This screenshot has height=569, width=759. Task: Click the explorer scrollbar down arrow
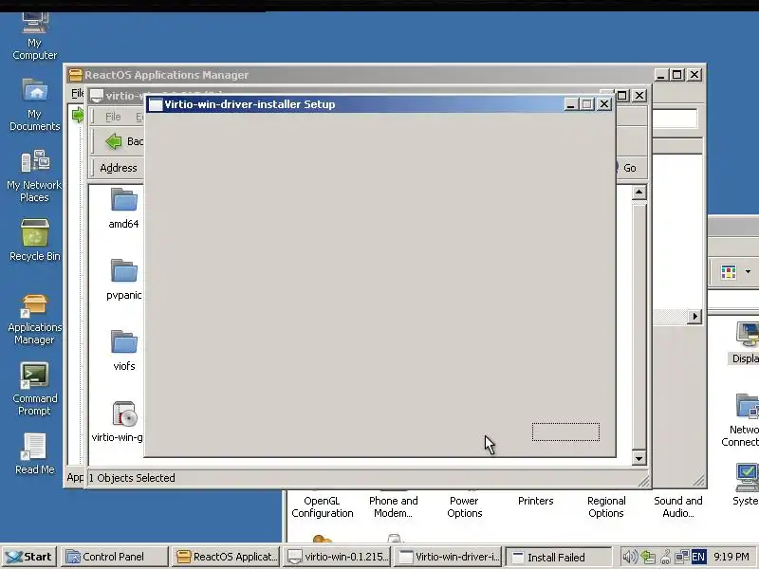click(x=639, y=458)
